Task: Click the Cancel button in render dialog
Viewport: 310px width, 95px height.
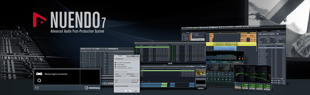Action: (x=136, y=91)
